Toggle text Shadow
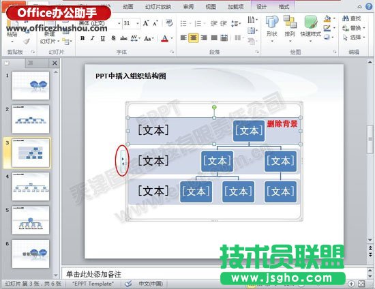 pyautogui.click(x=113, y=38)
